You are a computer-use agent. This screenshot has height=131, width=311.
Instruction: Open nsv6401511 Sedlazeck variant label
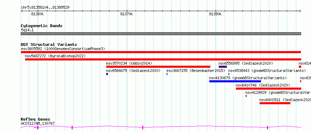[285, 100]
